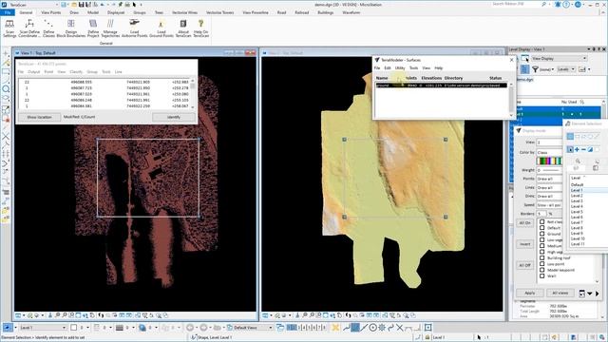Click the Identify button in TerraScan window
This screenshot has width=608, height=342.
173,117
